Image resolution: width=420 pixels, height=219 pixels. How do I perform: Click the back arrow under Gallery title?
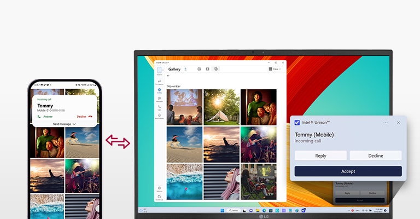pos(168,76)
